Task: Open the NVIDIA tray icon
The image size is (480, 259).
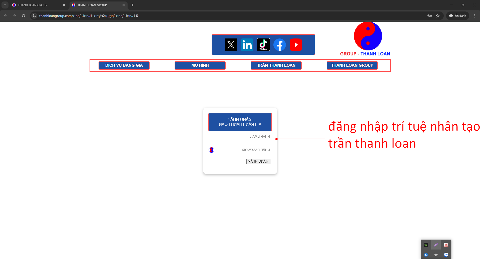Action: [x=426, y=245]
